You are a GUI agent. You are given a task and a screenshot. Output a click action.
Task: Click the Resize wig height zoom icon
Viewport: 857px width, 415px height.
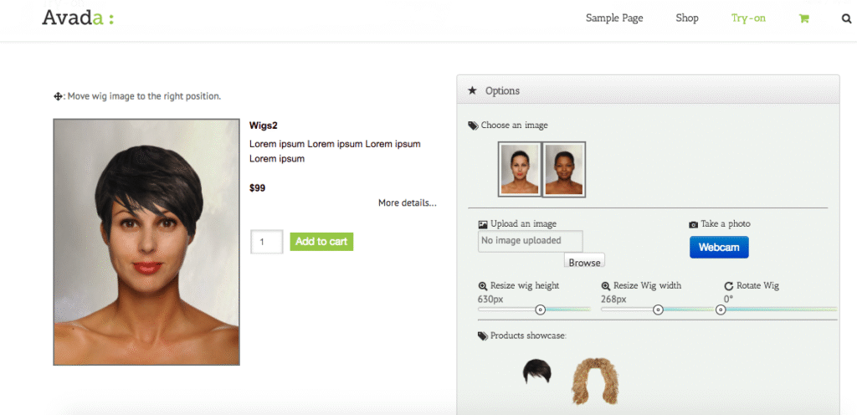coord(483,286)
